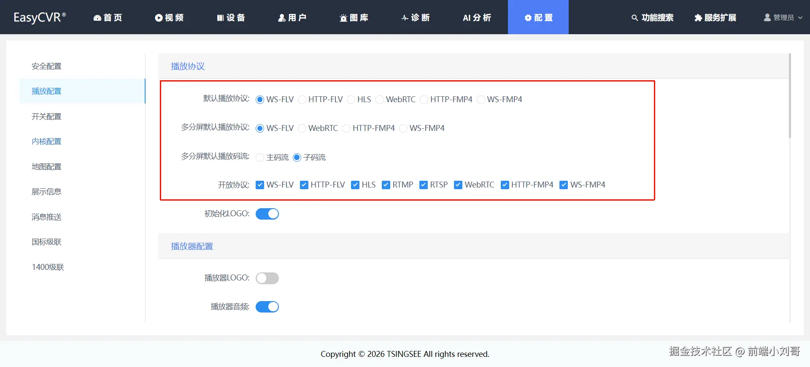Open 地图配置 in the sidebar
Image resolution: width=810 pixels, height=367 pixels.
coord(82,167)
